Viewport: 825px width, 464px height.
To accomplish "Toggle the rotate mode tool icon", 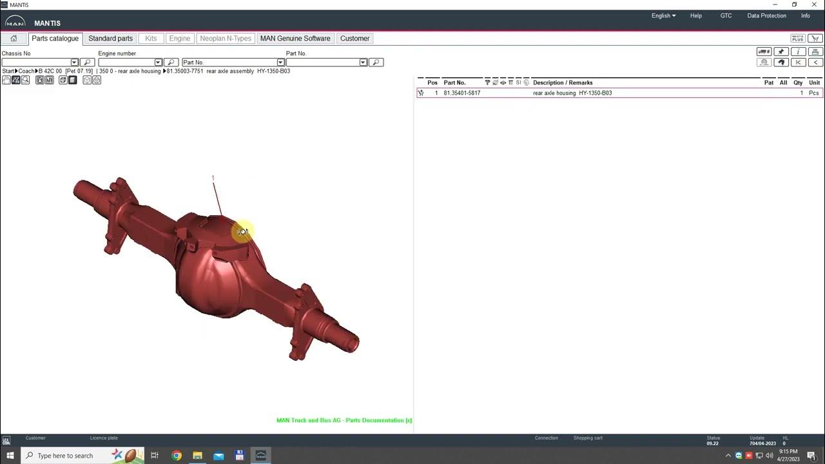I will tap(16, 80).
